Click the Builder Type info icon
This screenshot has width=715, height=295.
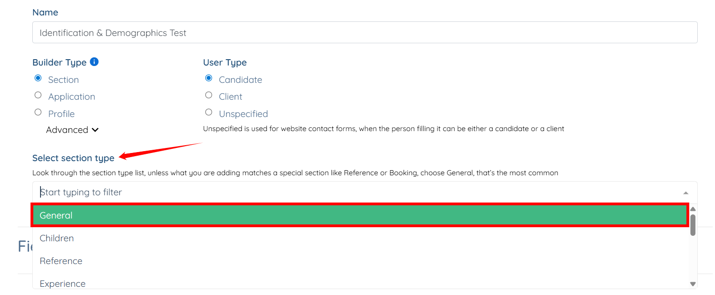click(x=94, y=62)
